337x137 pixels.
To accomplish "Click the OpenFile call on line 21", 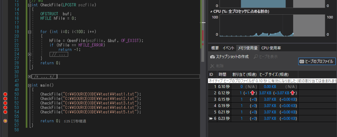I will [76, 40].
